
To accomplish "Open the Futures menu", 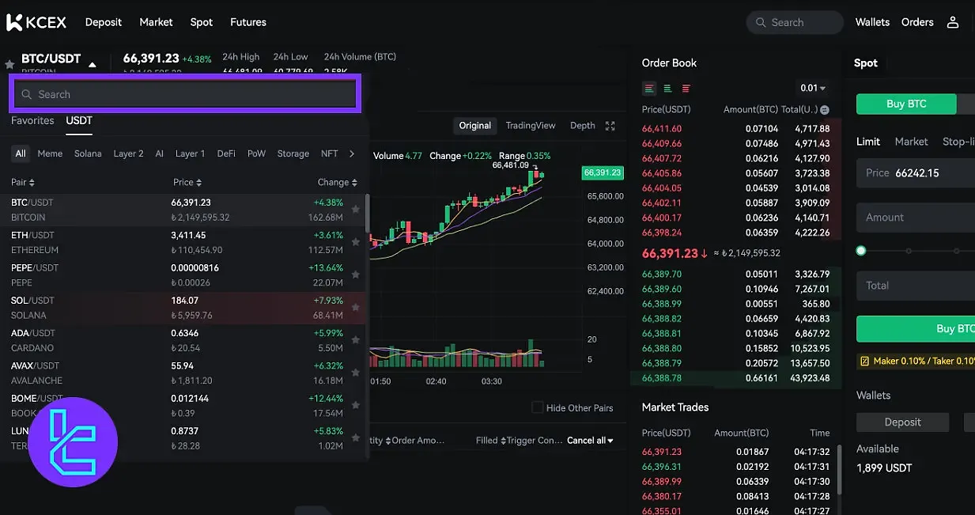I will (248, 22).
